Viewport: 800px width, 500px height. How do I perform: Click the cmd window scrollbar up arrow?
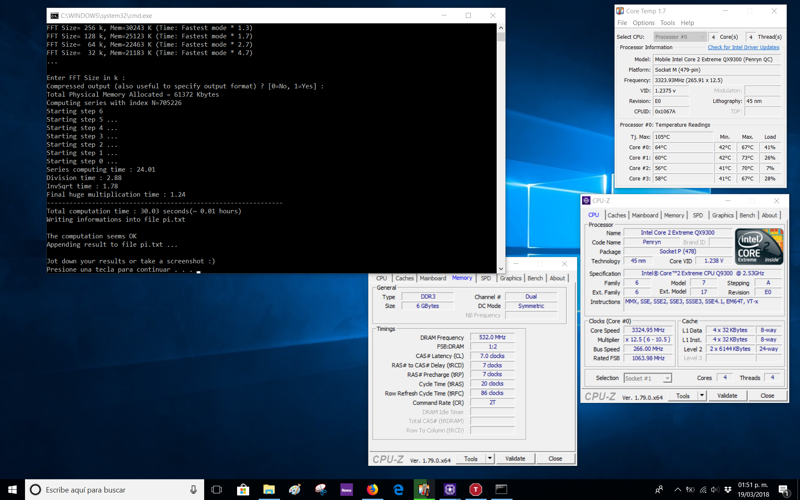point(501,27)
